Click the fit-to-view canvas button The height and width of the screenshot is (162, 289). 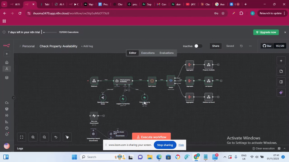coord(21,137)
